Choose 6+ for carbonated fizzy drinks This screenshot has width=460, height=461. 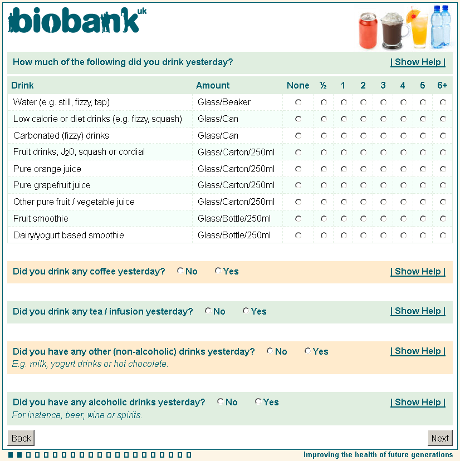click(443, 136)
